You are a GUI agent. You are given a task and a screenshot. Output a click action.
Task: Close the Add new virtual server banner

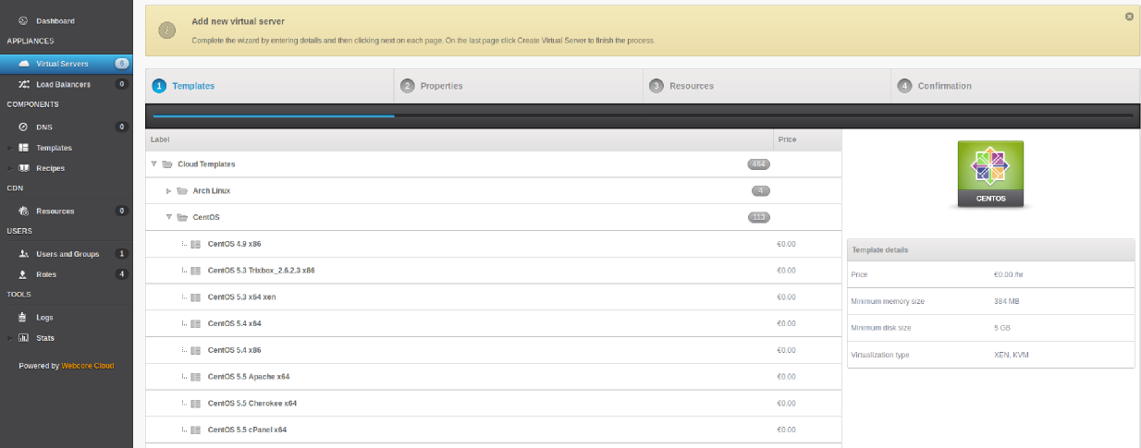pyautogui.click(x=1129, y=16)
